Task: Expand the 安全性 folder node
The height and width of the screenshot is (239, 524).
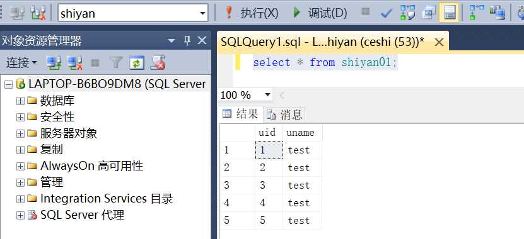Action: click(20, 117)
